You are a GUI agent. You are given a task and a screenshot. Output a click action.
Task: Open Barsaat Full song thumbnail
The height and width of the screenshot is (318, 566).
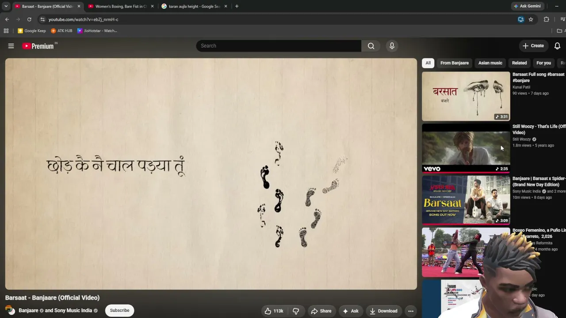tap(466, 96)
